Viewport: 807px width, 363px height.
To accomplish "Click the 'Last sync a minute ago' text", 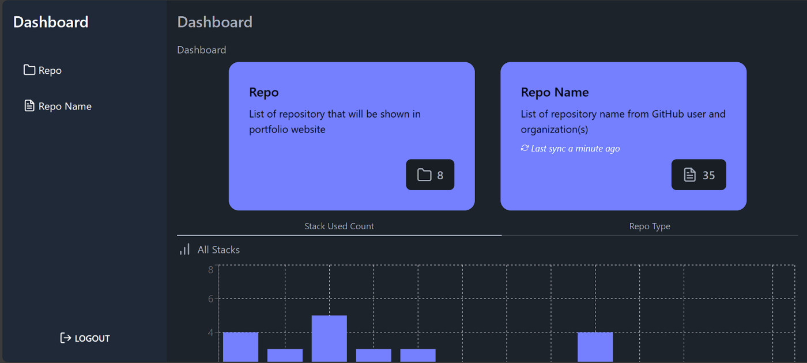I will click(x=575, y=149).
